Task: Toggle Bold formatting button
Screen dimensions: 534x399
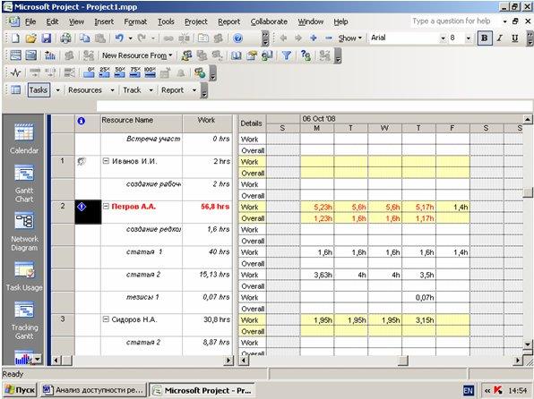Action: 485,38
